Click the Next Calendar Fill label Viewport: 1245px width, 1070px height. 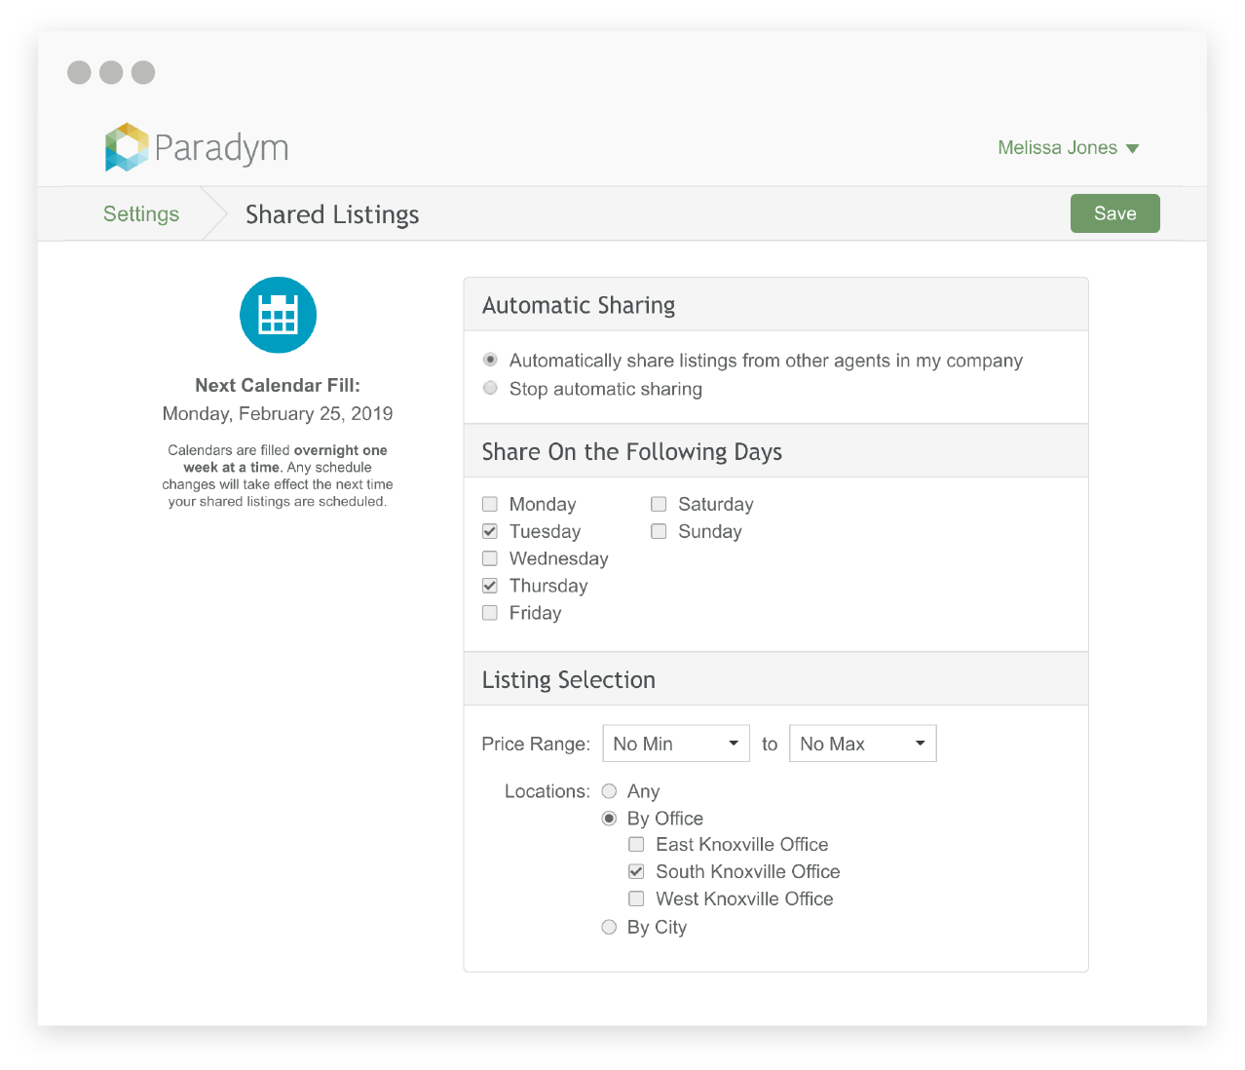coord(278,385)
